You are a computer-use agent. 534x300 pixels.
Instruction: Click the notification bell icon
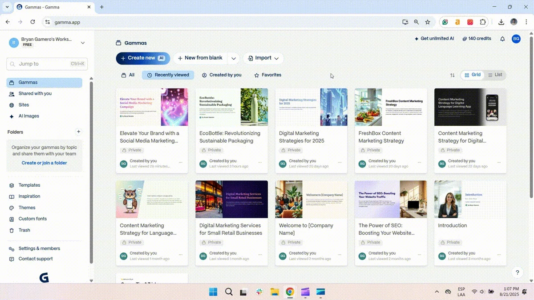point(502,39)
